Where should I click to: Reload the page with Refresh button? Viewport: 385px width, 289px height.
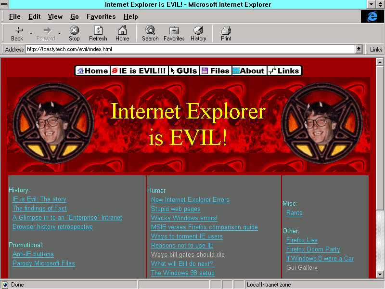coord(98,33)
